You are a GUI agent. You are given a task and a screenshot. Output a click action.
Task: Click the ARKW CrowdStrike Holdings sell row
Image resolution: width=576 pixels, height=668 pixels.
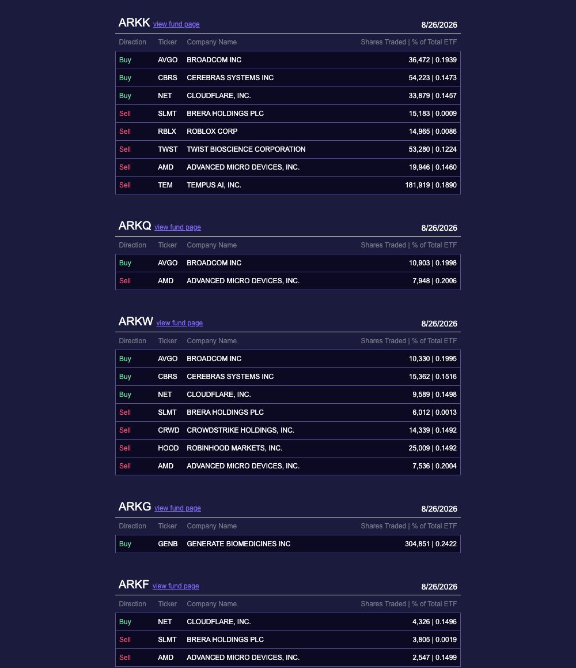(x=288, y=430)
